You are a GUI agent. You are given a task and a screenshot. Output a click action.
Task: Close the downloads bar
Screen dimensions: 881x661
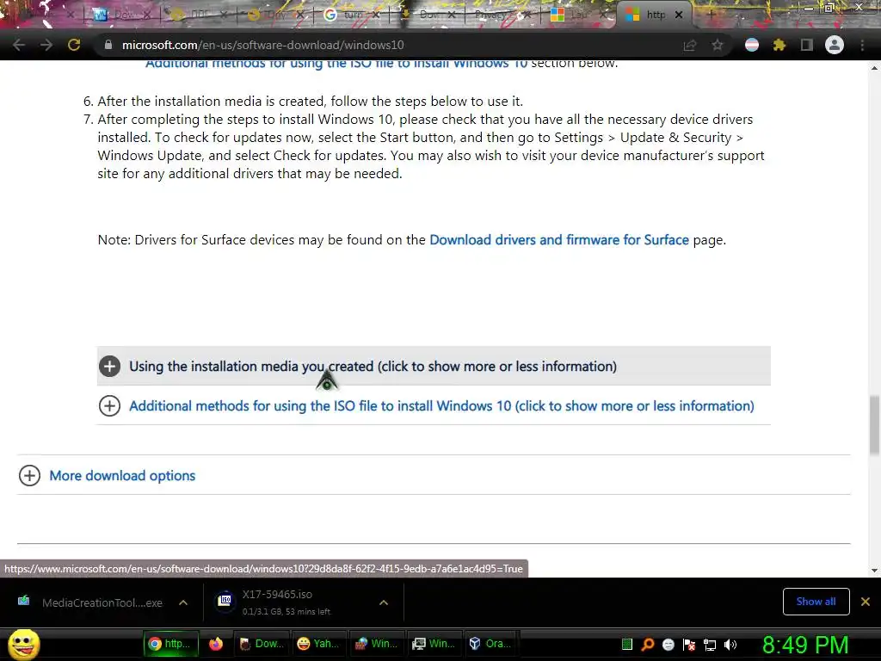[x=866, y=602]
